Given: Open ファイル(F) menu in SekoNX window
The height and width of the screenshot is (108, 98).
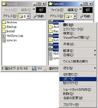Looking at the screenshot, I should pyautogui.click(x=57, y=10).
